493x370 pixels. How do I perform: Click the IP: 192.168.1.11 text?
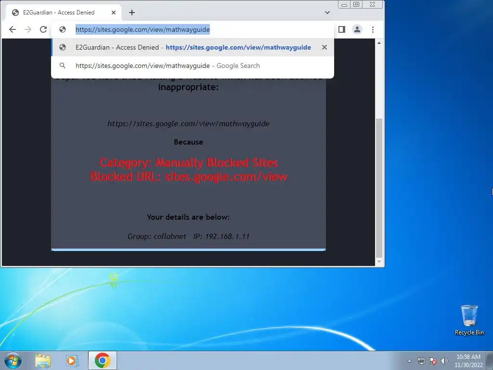(221, 236)
